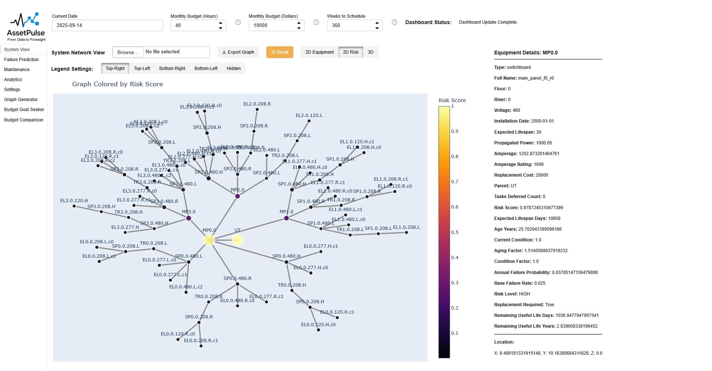The image size is (712, 371).
Task: Open the Failure Prediction page
Action: pyautogui.click(x=22, y=60)
